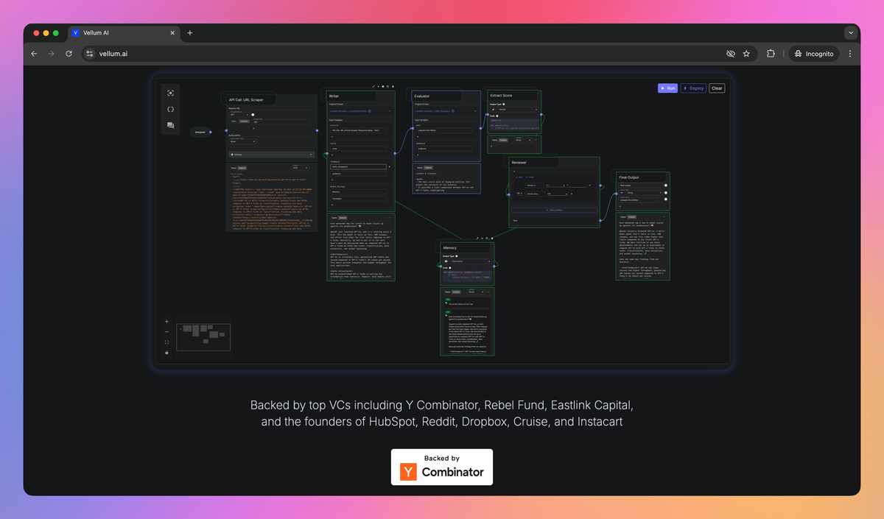Screen dimensions: 884x519
Task: Open Extract Score Result output dropdown
Action: pyautogui.click(x=523, y=140)
